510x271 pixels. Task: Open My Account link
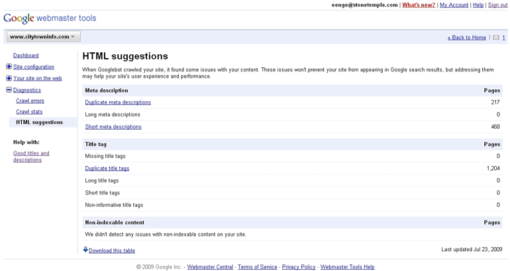(x=454, y=5)
